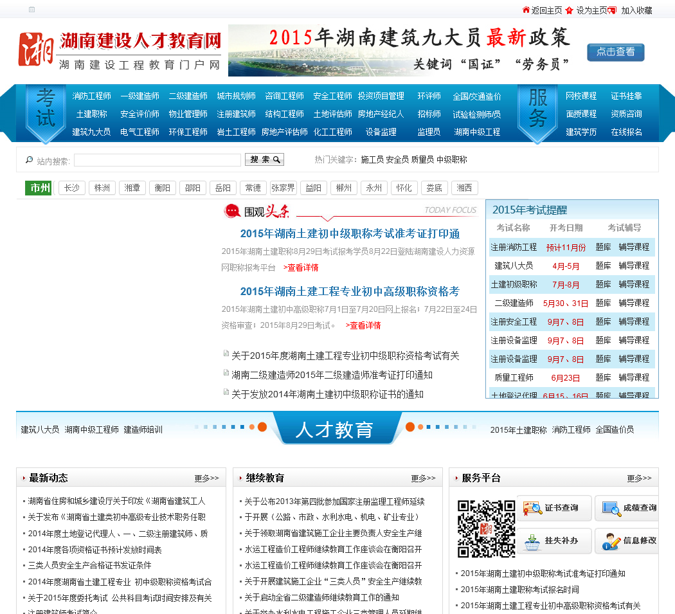Open 建筑学历 under services
This screenshot has width=675, height=614.
coord(580,132)
